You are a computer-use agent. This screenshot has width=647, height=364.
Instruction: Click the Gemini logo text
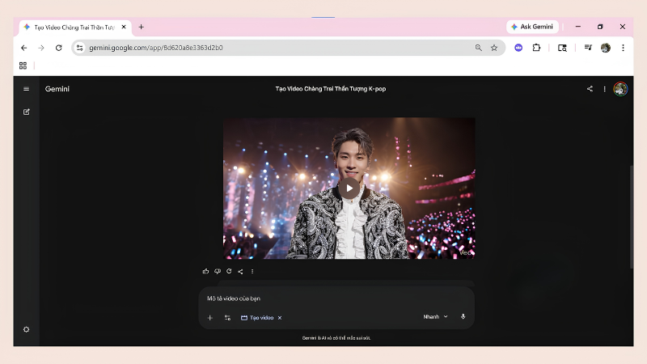click(57, 89)
